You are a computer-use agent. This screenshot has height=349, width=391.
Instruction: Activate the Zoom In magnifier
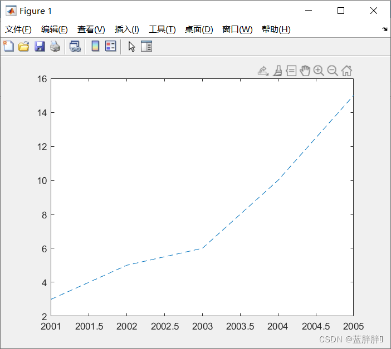(319, 71)
